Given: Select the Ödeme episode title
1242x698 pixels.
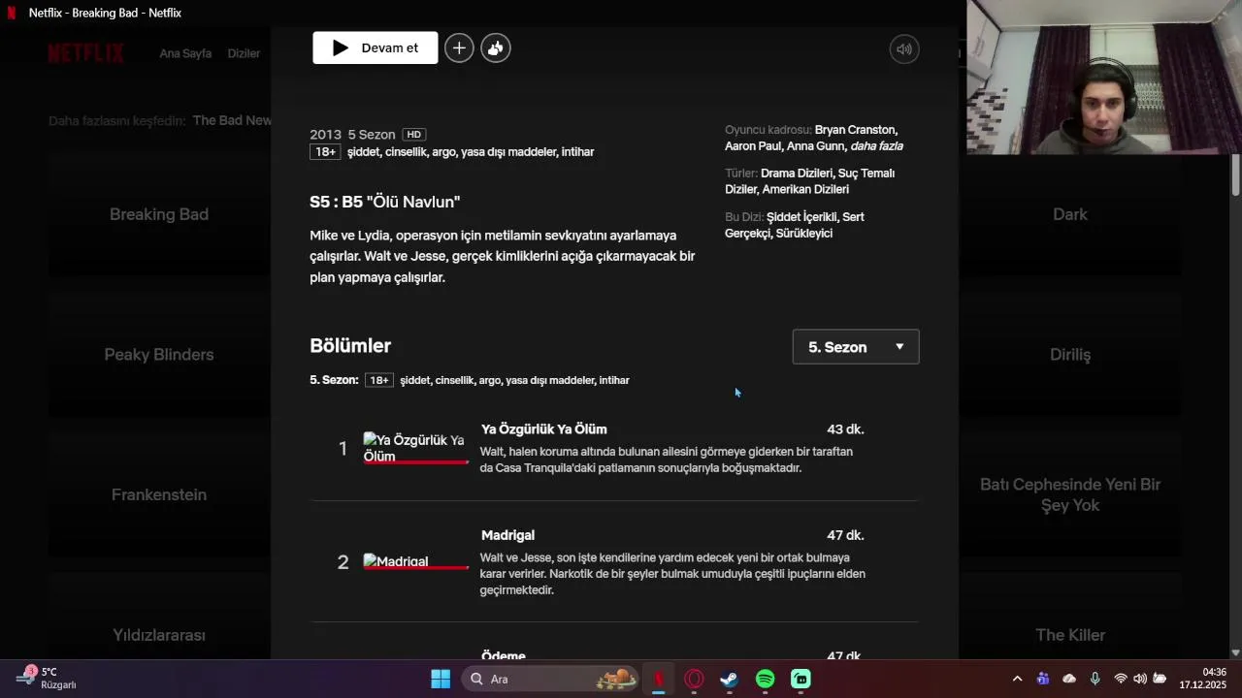Looking at the screenshot, I should point(504,656).
